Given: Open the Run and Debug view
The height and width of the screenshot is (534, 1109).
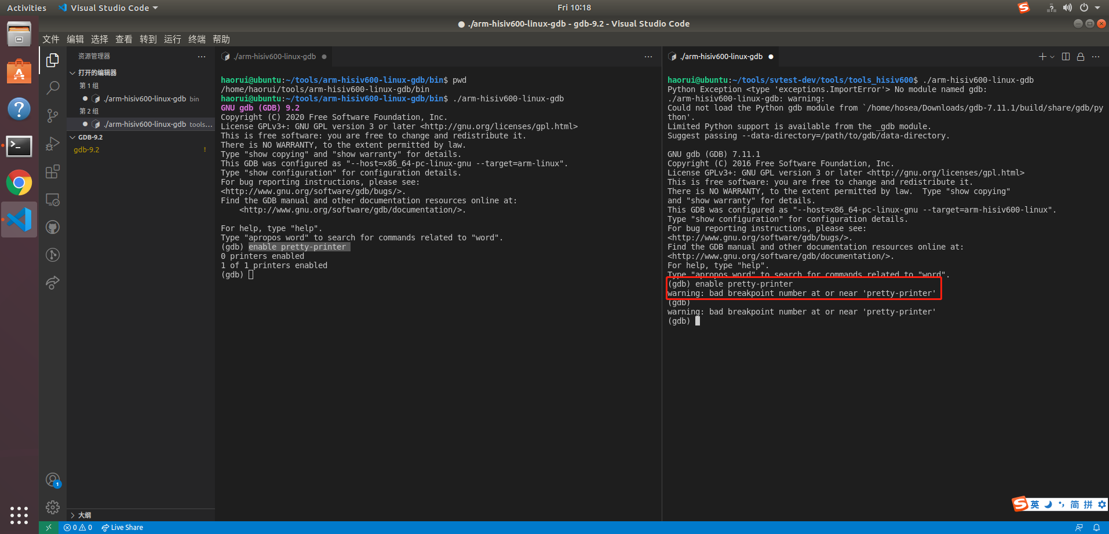Looking at the screenshot, I should coord(53,144).
